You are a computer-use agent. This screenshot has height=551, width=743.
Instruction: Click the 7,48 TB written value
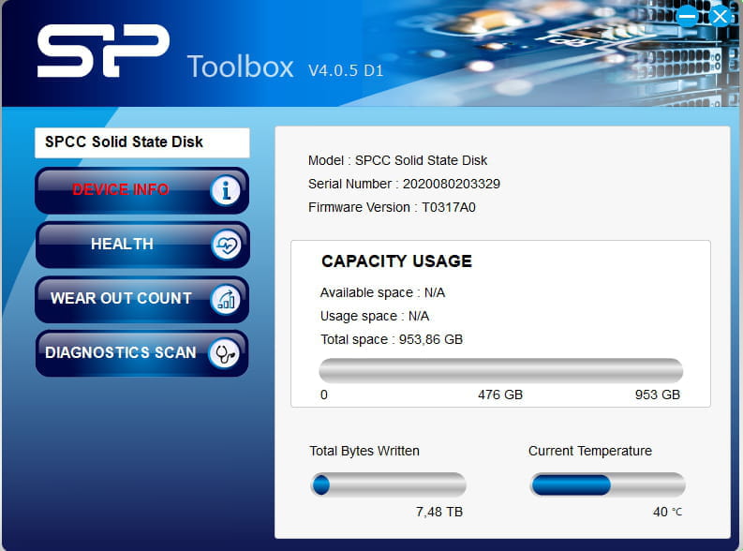coord(439,513)
